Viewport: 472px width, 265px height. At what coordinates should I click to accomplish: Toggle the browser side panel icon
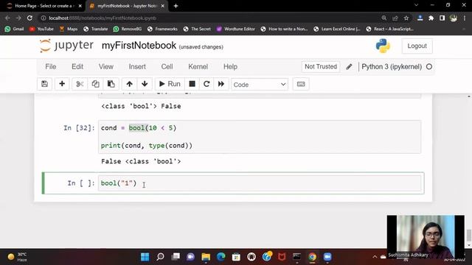point(442,18)
